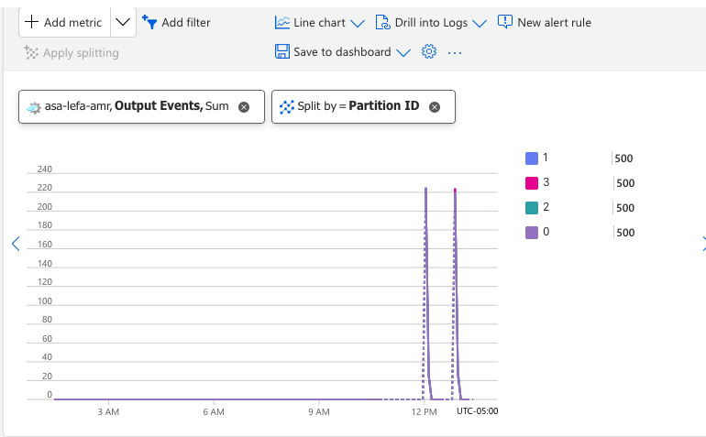Screen dimensions: 706x437
Task: Select the Split by Partition ID text
Action: (359, 105)
